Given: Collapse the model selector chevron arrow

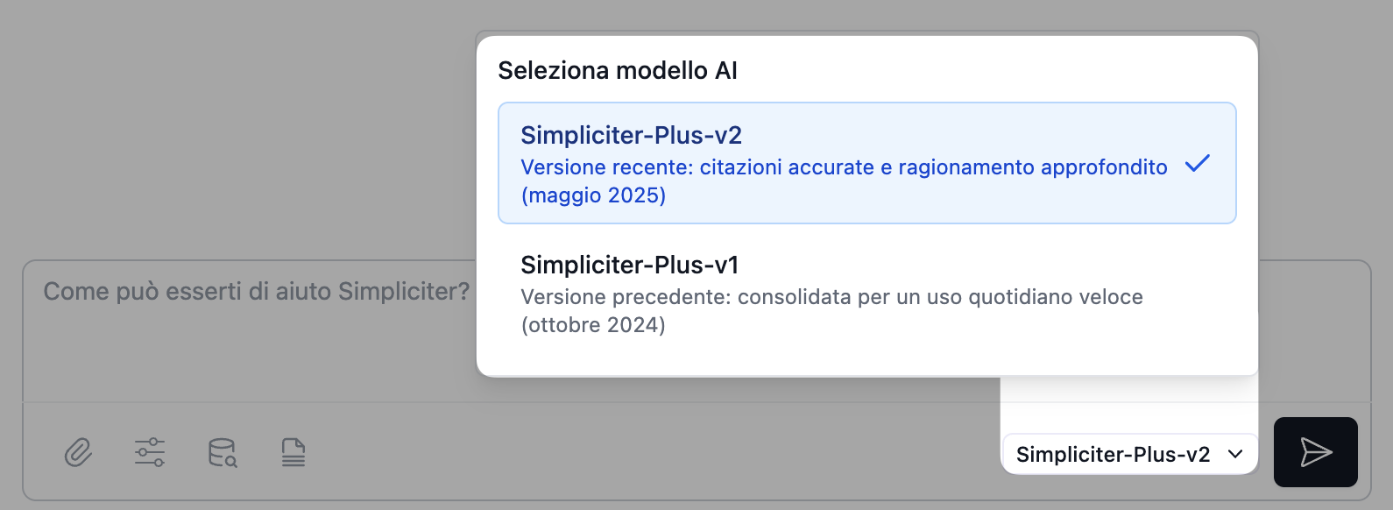Looking at the screenshot, I should tap(1235, 454).
